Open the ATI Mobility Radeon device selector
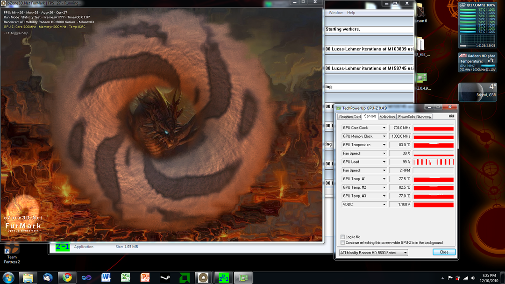The width and height of the screenshot is (505, 284). click(374, 253)
